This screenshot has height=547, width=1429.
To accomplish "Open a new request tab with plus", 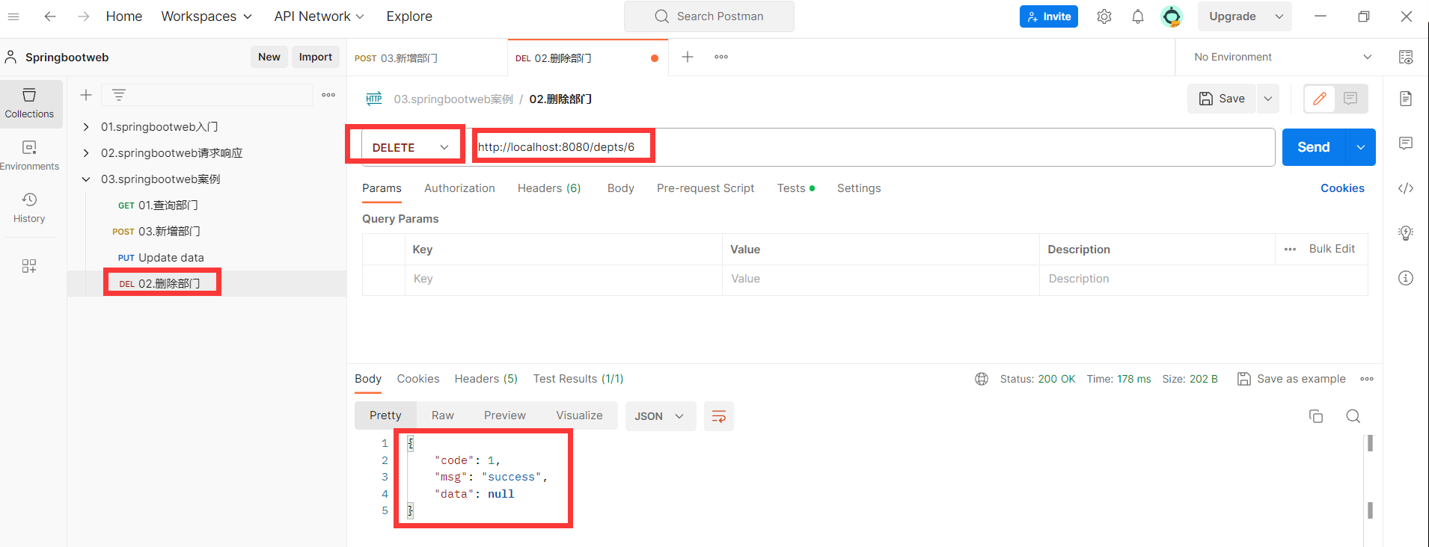I will [x=688, y=57].
